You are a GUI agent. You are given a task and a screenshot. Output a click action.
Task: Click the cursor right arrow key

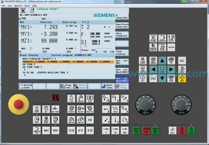tap(171, 69)
